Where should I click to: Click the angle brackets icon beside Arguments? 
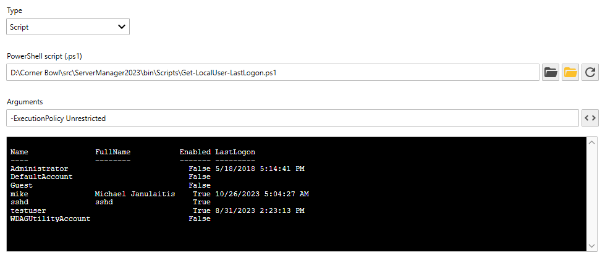[x=590, y=117]
